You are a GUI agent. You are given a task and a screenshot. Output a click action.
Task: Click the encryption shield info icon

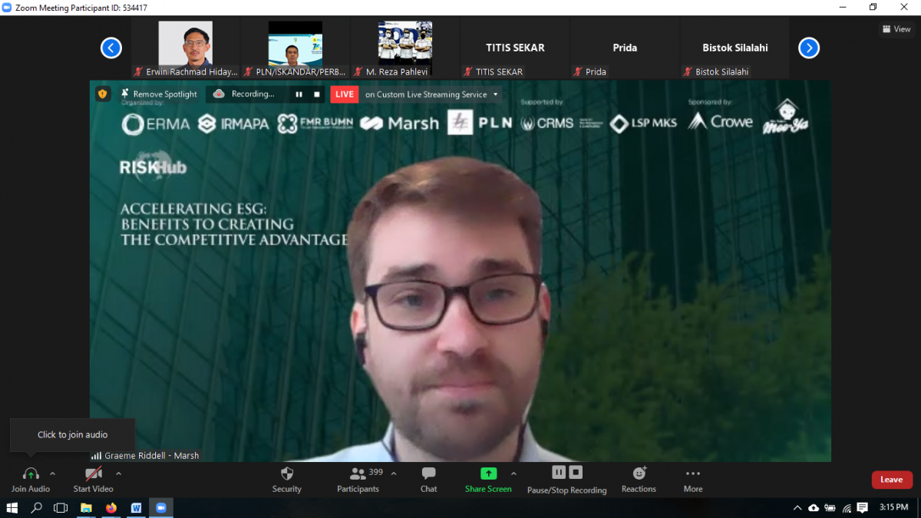(x=103, y=94)
